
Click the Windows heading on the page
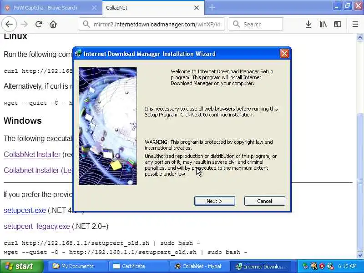(22, 121)
